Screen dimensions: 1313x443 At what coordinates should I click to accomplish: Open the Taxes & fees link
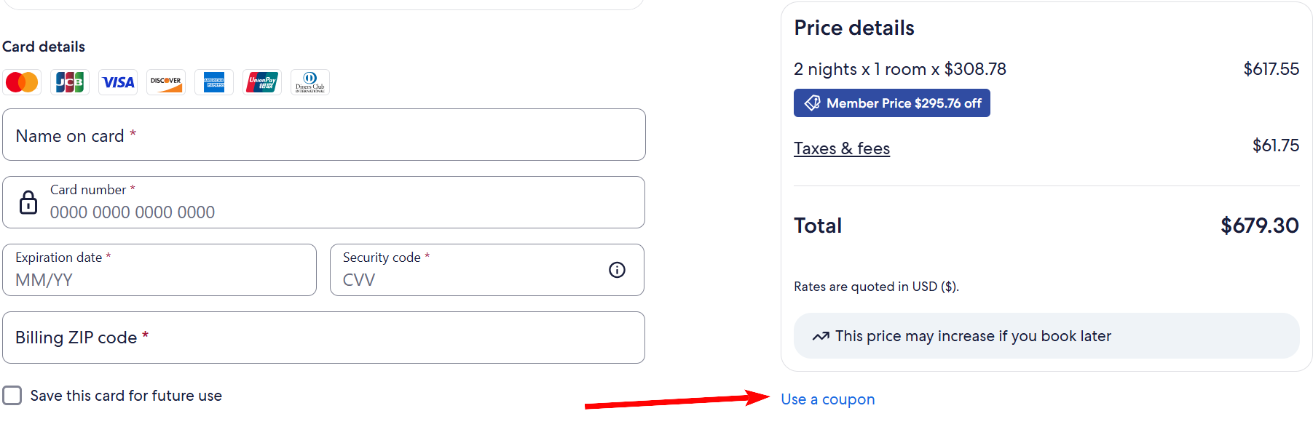click(842, 148)
